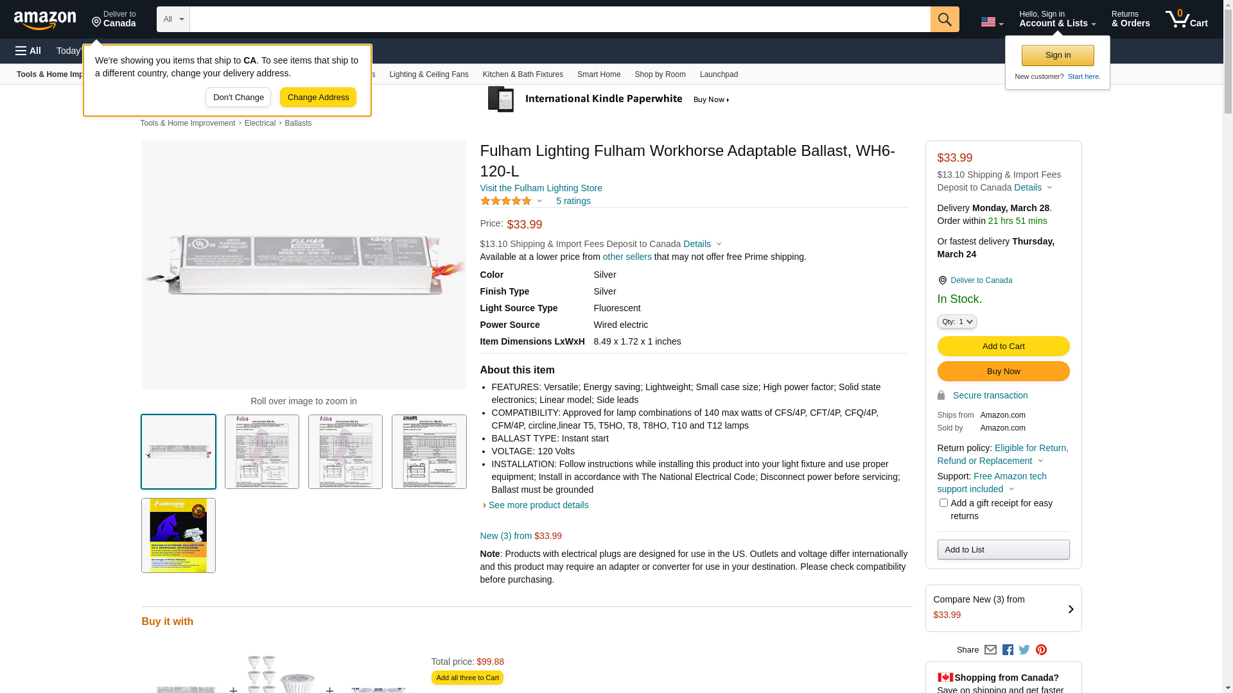The width and height of the screenshot is (1233, 693).
Task: Open the US flag language selector
Action: [992, 22]
